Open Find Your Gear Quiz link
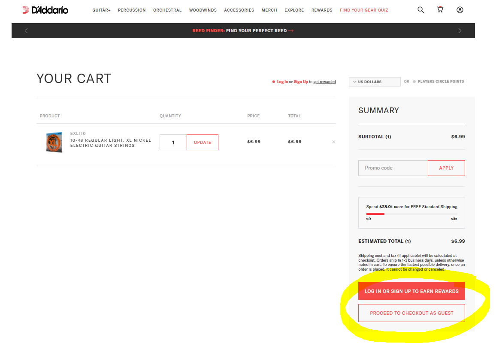The height and width of the screenshot is (343, 499). (x=364, y=10)
